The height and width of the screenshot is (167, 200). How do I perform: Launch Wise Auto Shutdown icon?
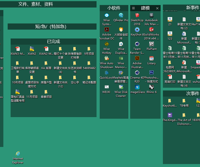[107, 58]
